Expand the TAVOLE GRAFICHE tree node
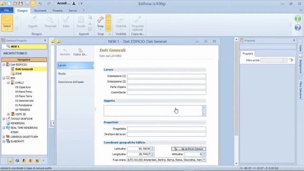Image resolution: width=304 pixels, height=171 pixels. [x=4, y=119]
